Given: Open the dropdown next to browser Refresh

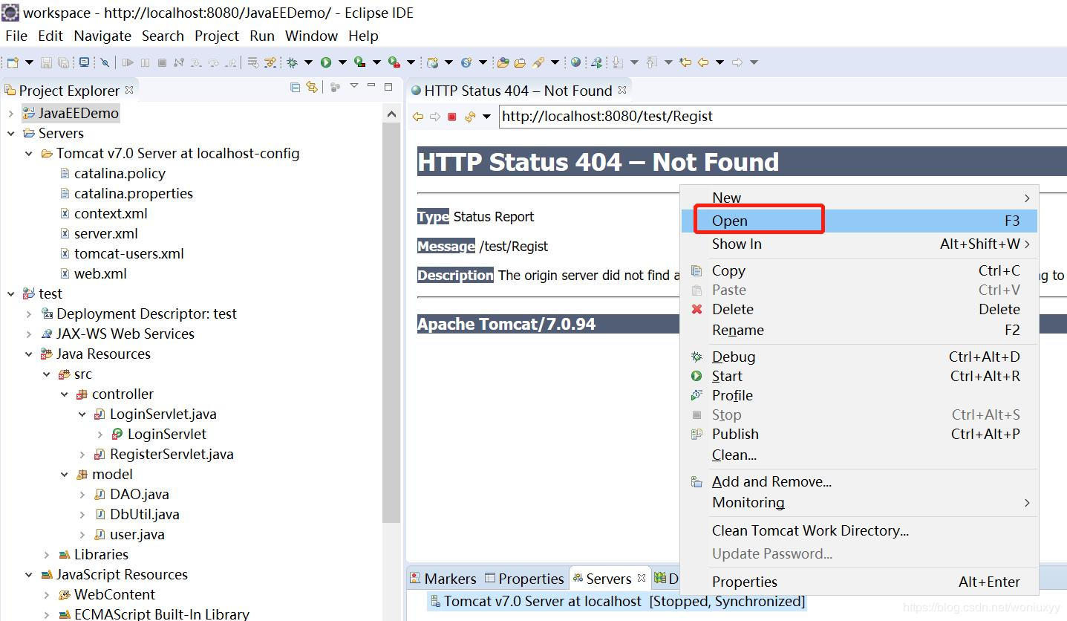Looking at the screenshot, I should pyautogui.click(x=486, y=117).
